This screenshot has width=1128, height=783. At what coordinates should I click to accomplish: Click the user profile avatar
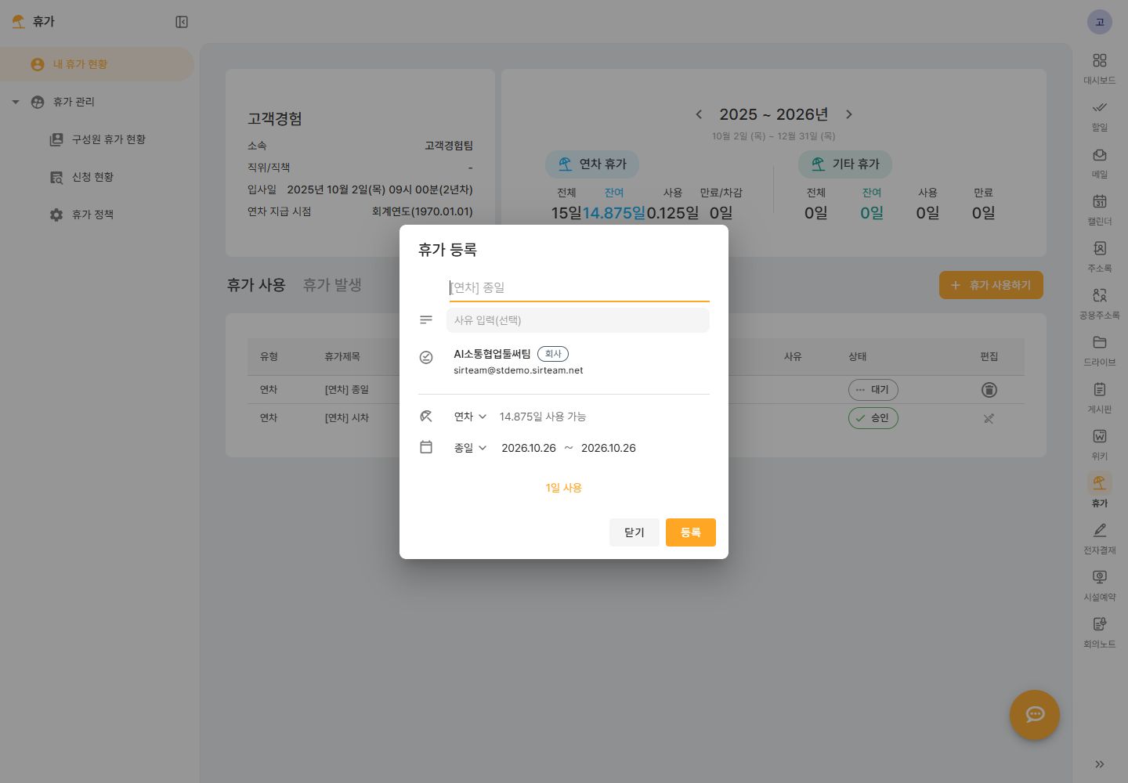1100,22
